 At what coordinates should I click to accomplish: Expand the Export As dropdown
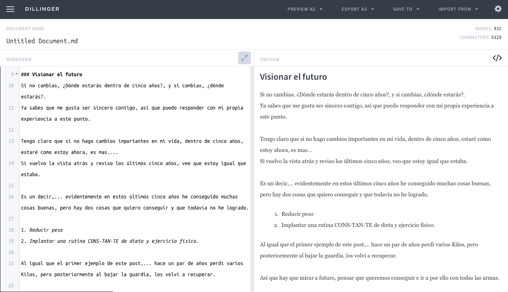tap(358, 9)
